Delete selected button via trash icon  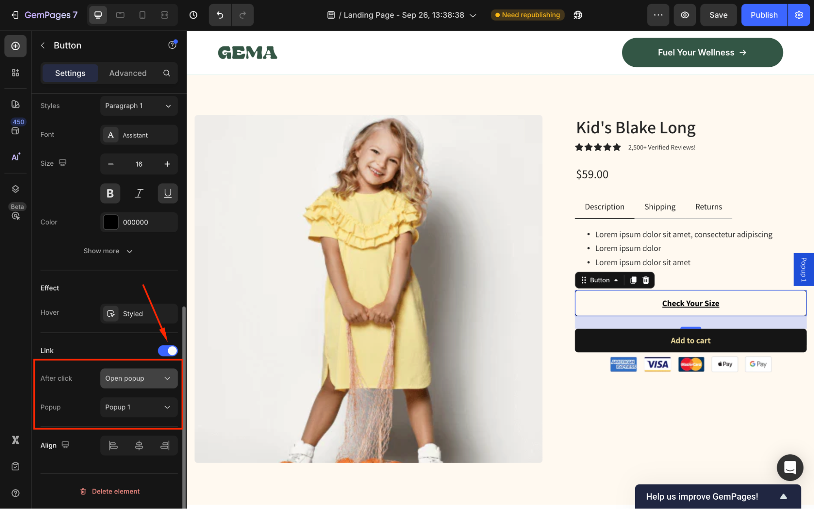646,280
